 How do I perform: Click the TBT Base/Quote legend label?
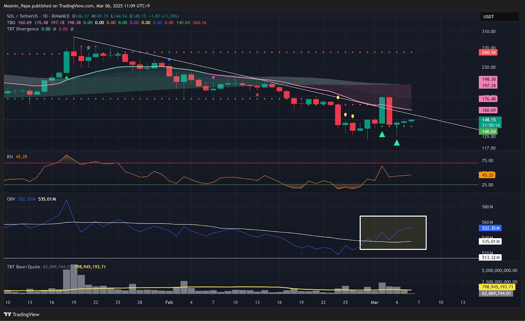tap(23, 267)
